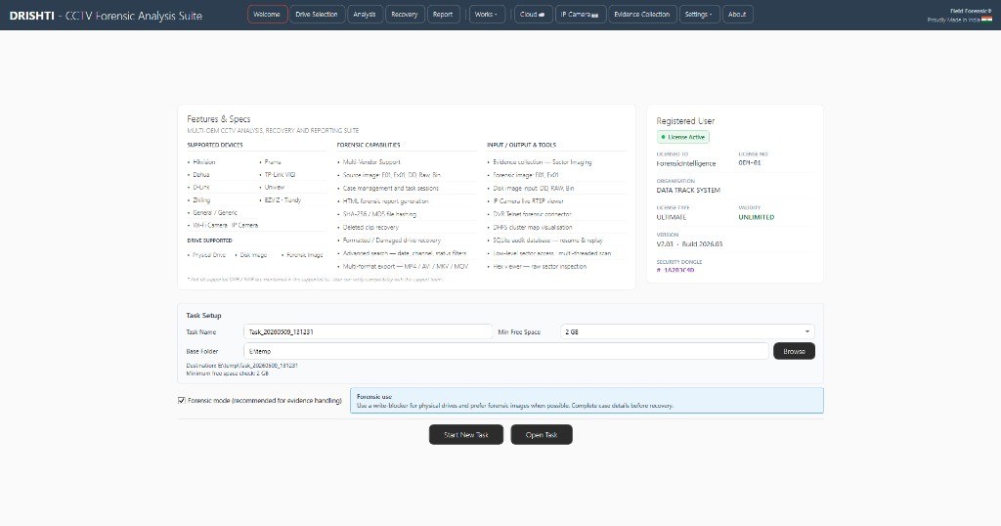Image resolution: width=1001 pixels, height=526 pixels.
Task: Click 'SHA-256 / MD5 file hashing' line
Action: click(x=379, y=214)
